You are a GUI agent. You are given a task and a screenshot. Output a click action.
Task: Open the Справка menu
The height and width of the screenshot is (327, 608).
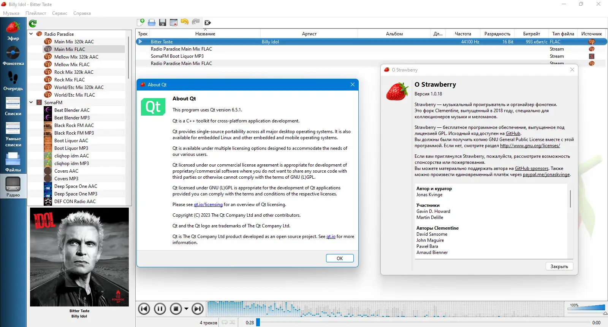coord(82,13)
